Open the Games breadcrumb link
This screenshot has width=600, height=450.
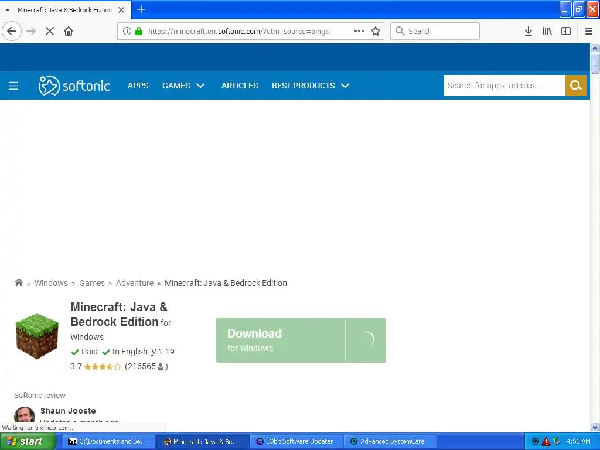point(92,283)
